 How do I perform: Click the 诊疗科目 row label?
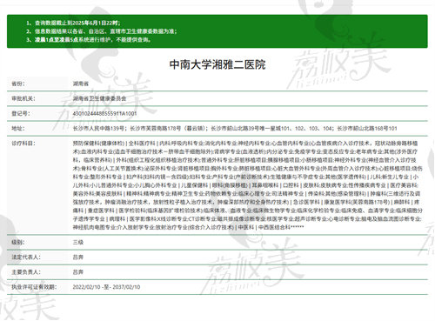[23, 144]
